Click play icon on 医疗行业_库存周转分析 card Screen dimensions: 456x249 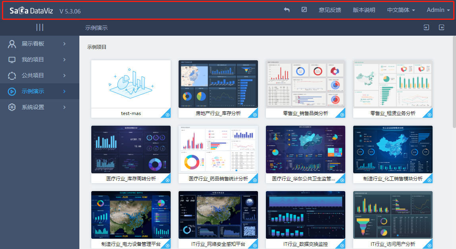click(167, 180)
